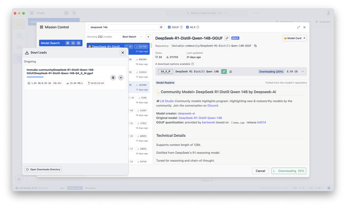Image resolution: width=346 pixels, height=207 pixels.
Task: Open the Best Match sort dropdown
Action: click(x=132, y=37)
